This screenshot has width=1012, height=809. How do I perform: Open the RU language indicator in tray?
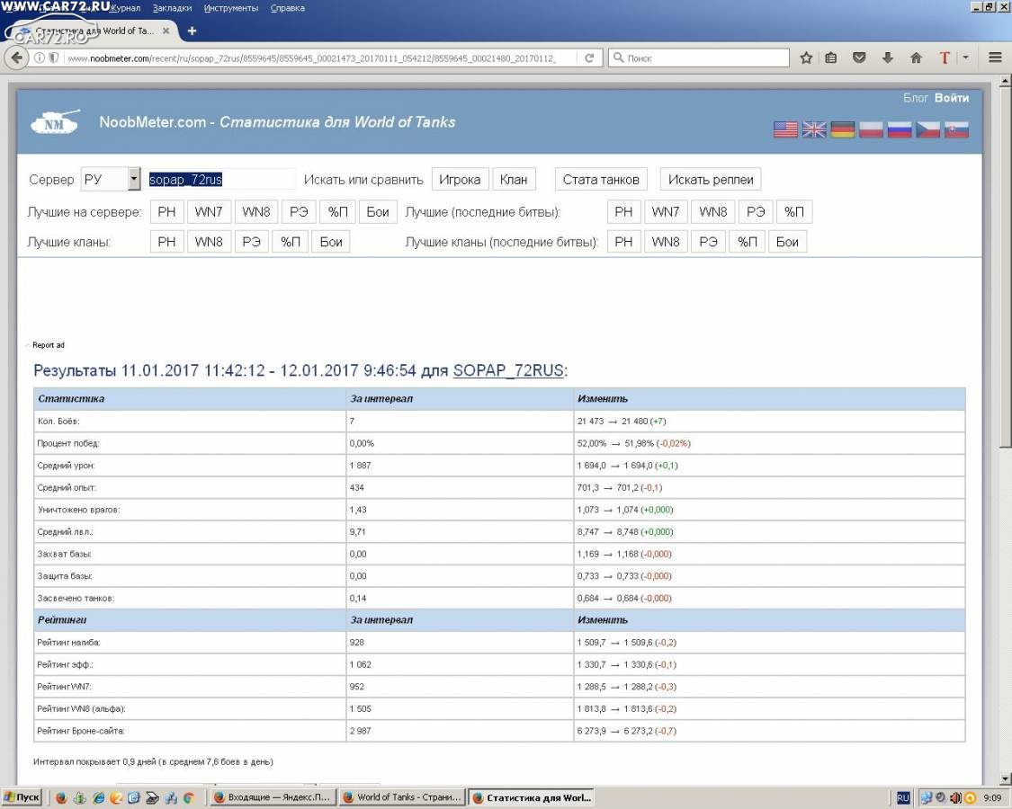(903, 798)
